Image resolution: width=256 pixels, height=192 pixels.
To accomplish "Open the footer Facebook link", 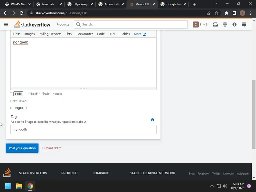I will click(x=203, y=173).
